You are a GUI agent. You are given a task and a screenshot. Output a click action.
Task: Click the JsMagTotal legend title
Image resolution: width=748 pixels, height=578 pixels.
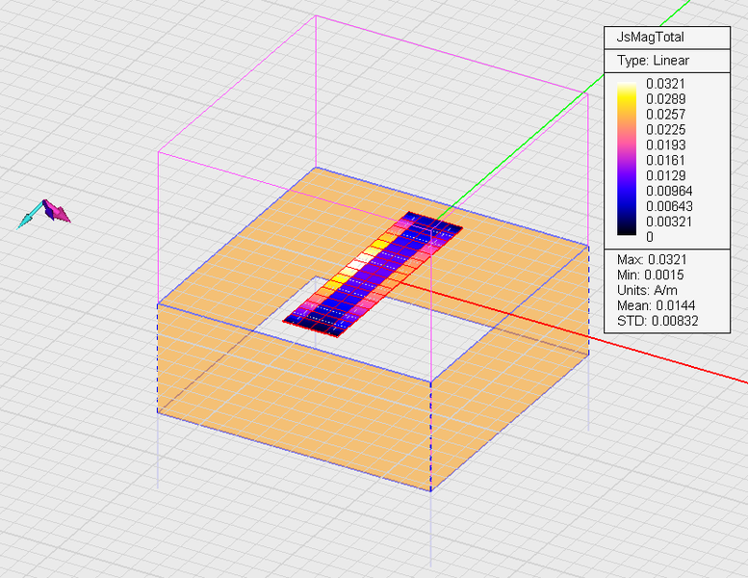click(650, 38)
